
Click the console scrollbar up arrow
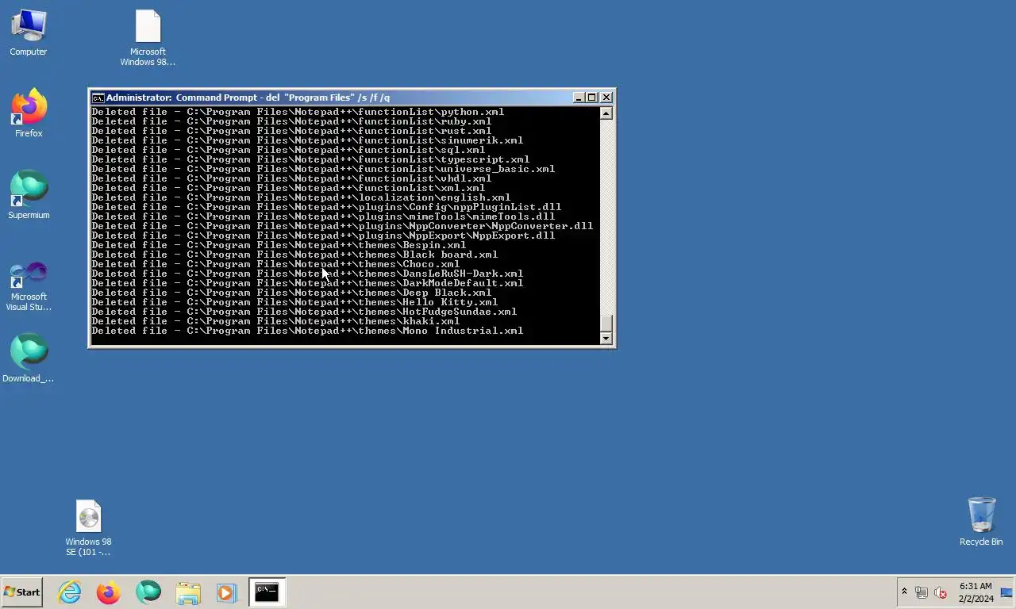(606, 113)
